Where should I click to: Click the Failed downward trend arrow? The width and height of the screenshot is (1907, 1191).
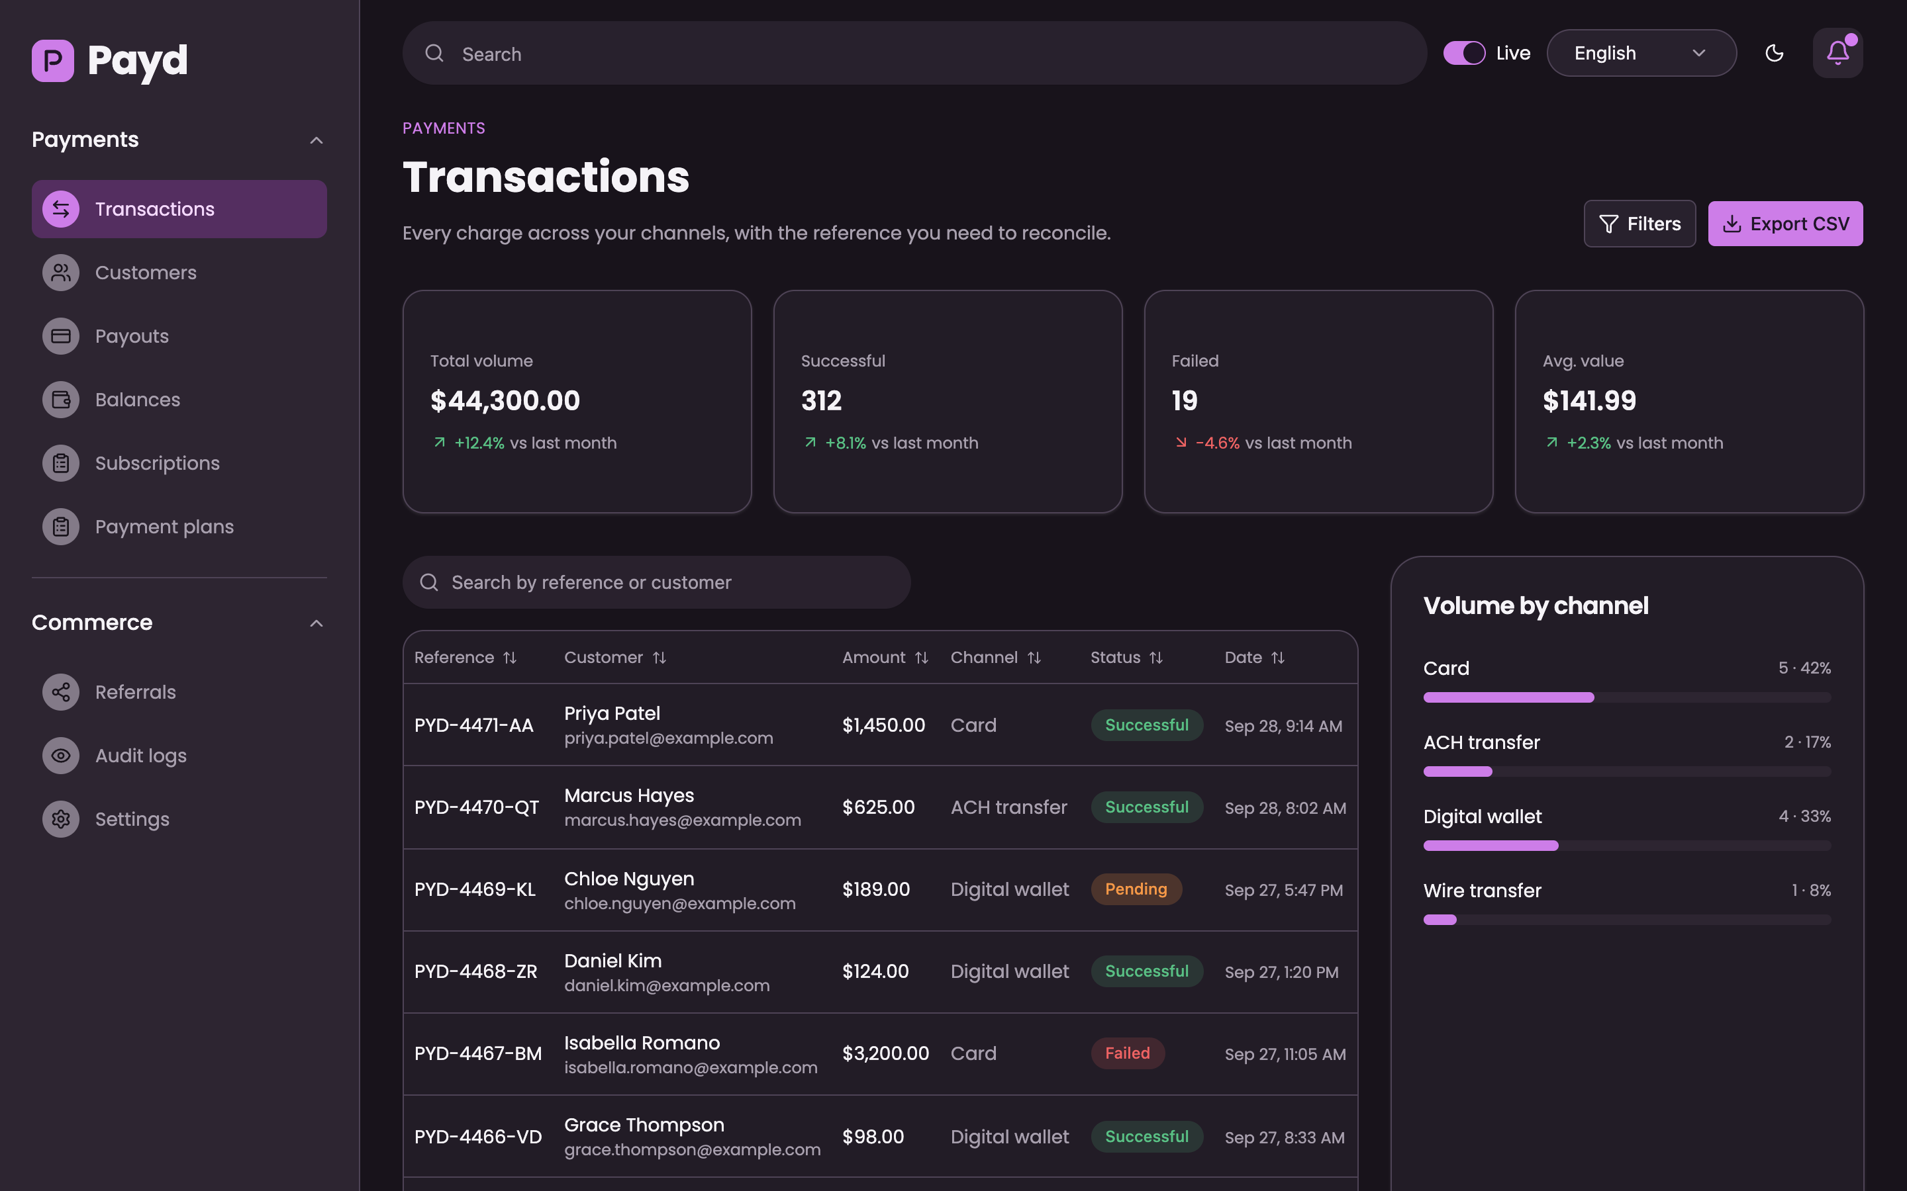tap(1181, 443)
